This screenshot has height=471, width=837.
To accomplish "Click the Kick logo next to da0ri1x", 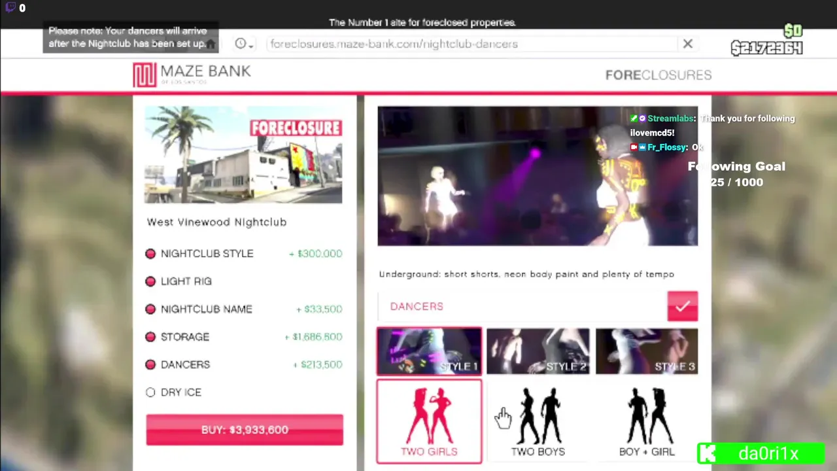I will (x=708, y=453).
